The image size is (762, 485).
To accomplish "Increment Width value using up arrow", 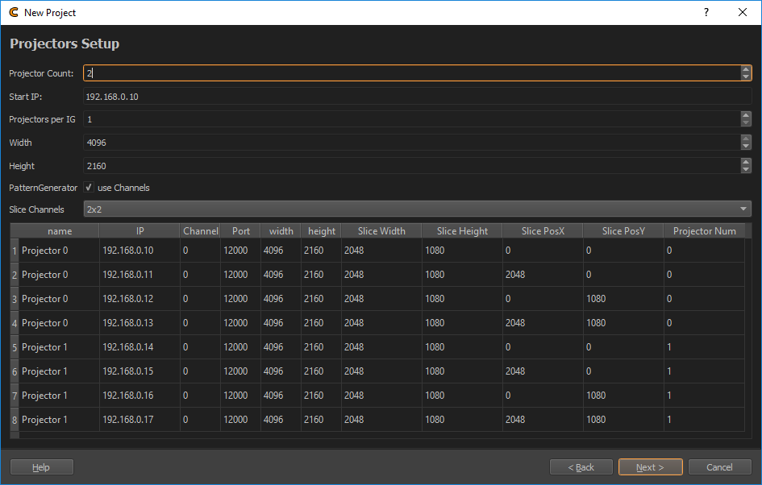I will coord(746,139).
